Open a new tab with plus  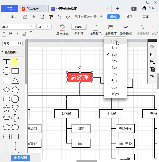[117, 9]
